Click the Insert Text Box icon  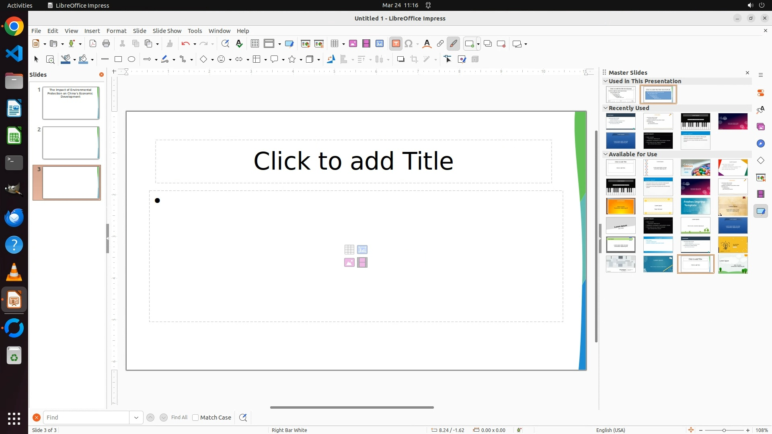click(x=396, y=44)
